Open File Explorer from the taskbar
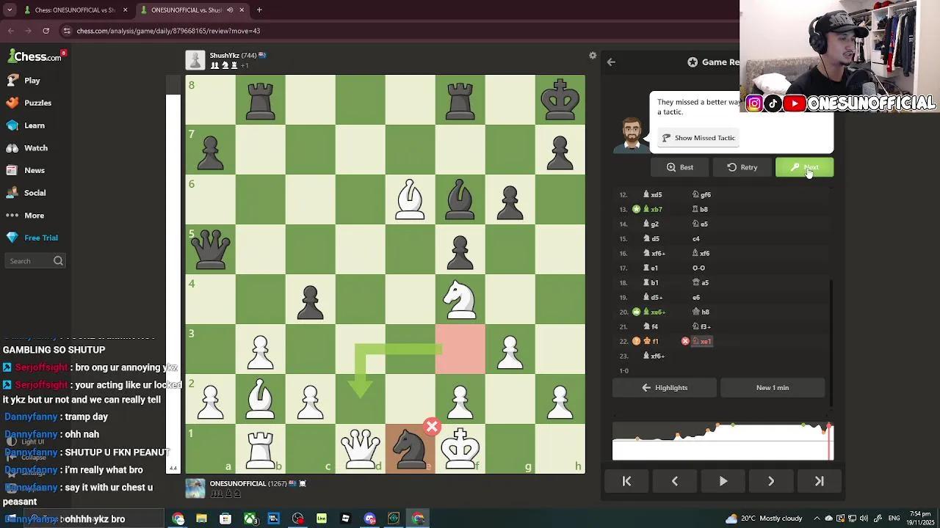 201,518
